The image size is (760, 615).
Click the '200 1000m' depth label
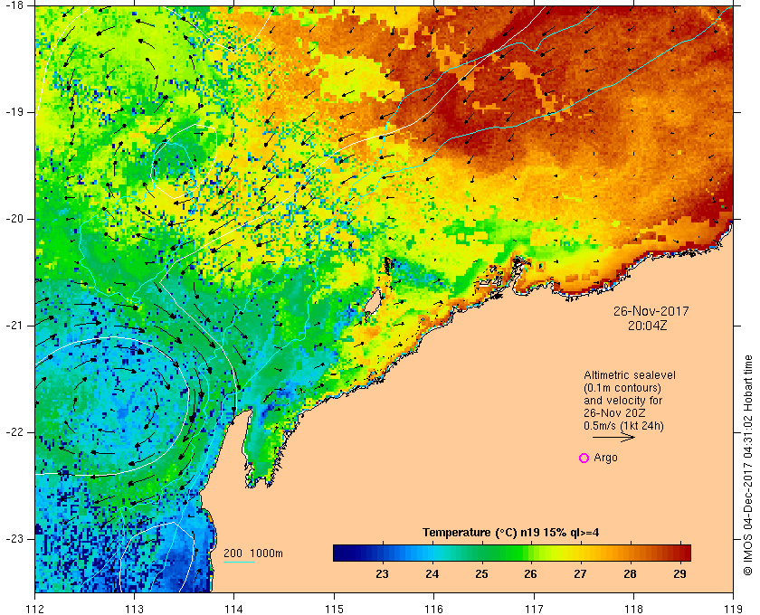pyautogui.click(x=253, y=553)
